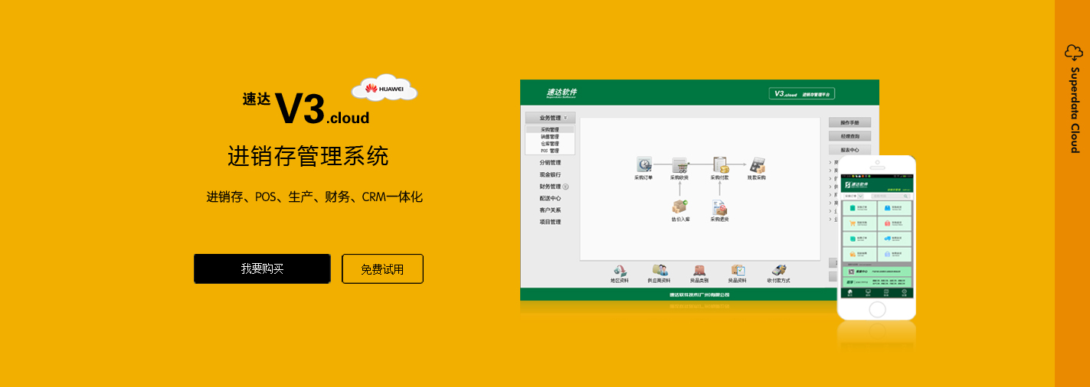Open 配送中心 in the left sidebar

click(x=550, y=198)
